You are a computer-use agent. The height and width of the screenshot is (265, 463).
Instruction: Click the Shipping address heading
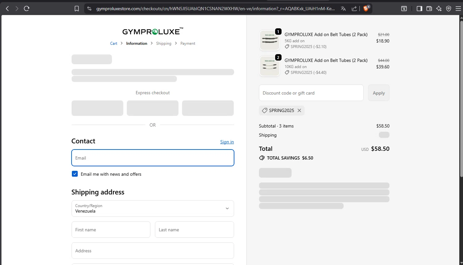coord(98,192)
